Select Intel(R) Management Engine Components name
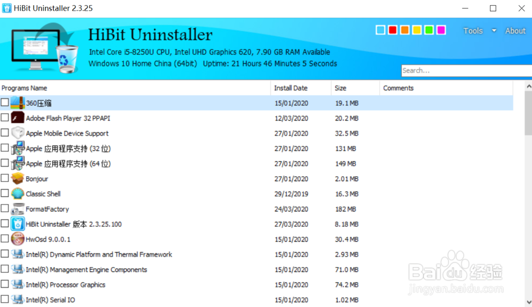The height and width of the screenshot is (307, 532). [x=86, y=269]
